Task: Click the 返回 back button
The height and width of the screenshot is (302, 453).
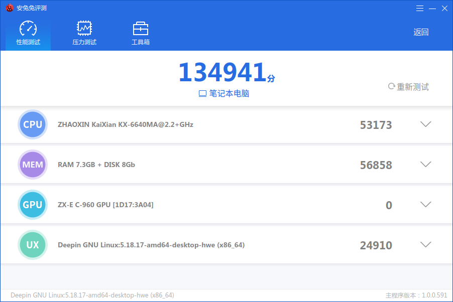Action: (421, 32)
